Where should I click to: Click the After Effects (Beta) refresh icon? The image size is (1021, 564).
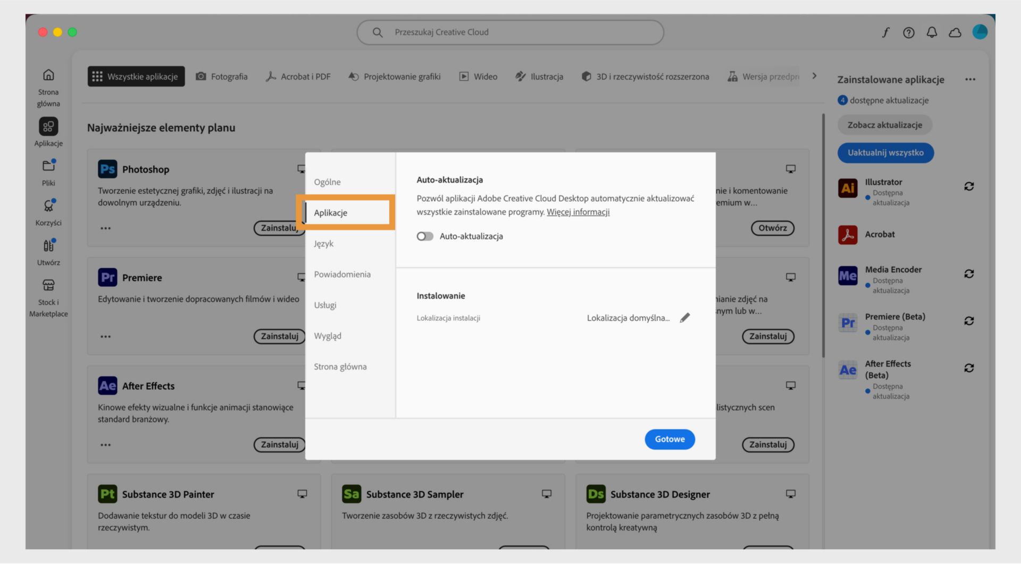point(969,368)
